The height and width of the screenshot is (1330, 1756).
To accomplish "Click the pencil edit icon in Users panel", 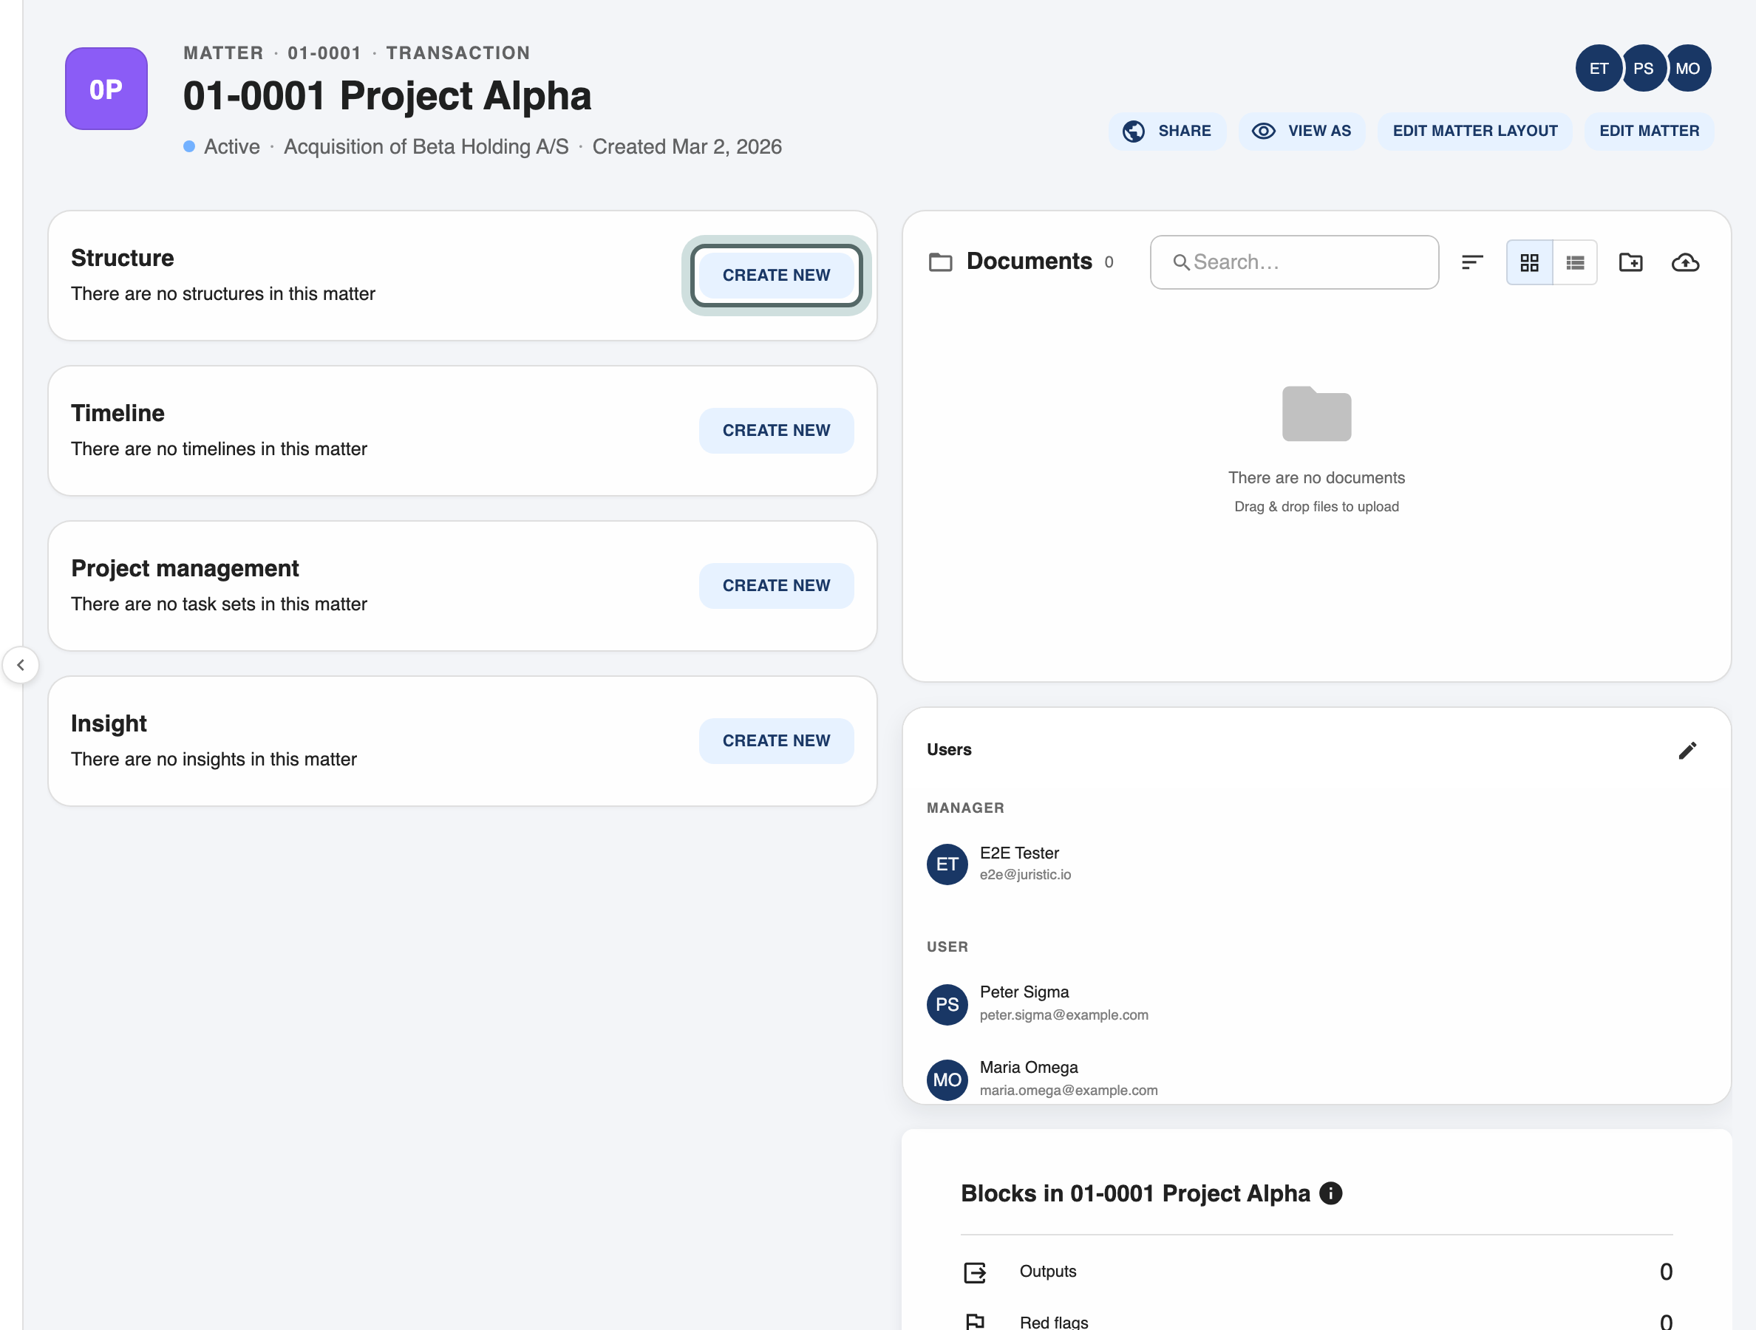I will (x=1688, y=750).
